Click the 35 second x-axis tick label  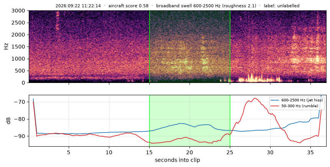311,152
